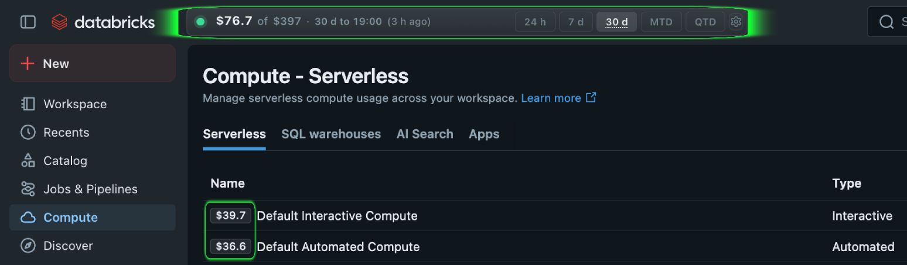
Task: Switch to the SQL warehouses tab
Action: [331, 134]
